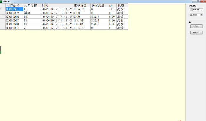
Task: Sort by 累积流量 column header
Action: 81,6
